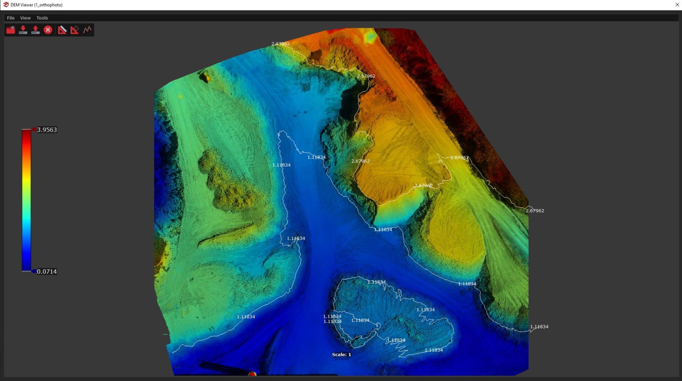Viewport: 682px width, 381px height.
Task: Click the red downward arrow import icon
Action: coord(23,30)
